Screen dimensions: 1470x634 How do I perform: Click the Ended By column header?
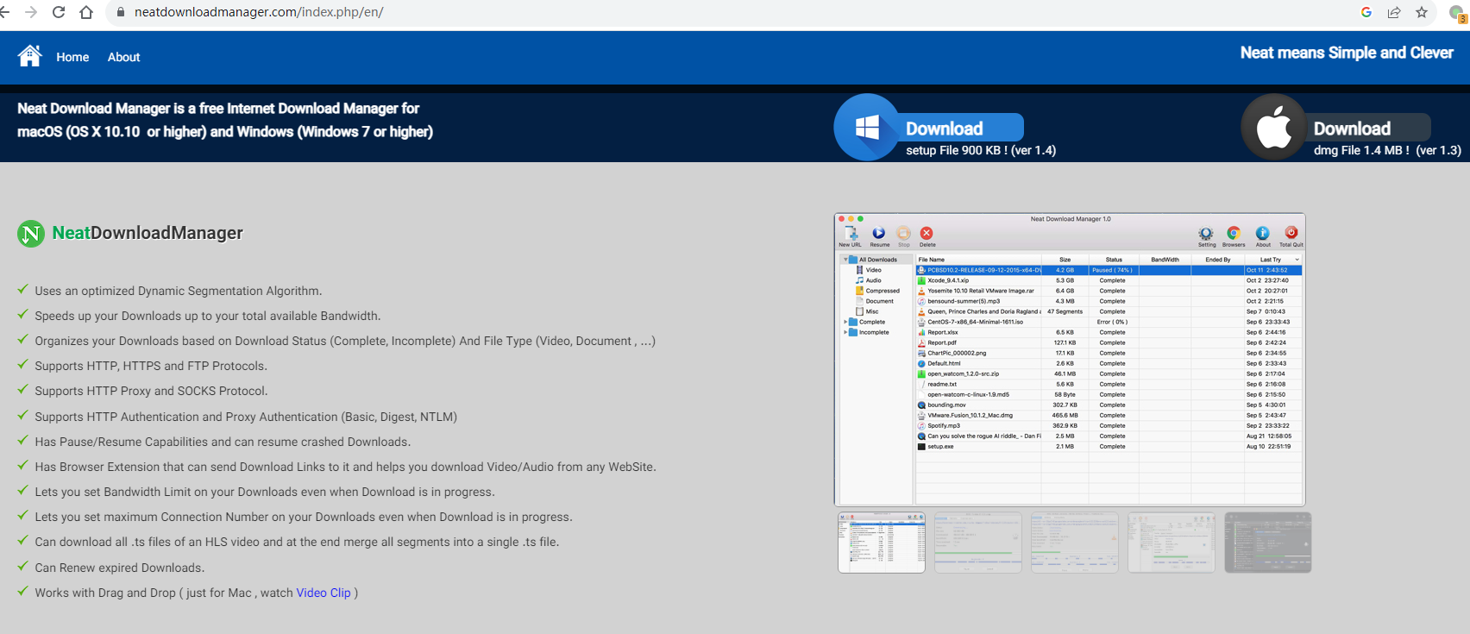coord(1217,260)
